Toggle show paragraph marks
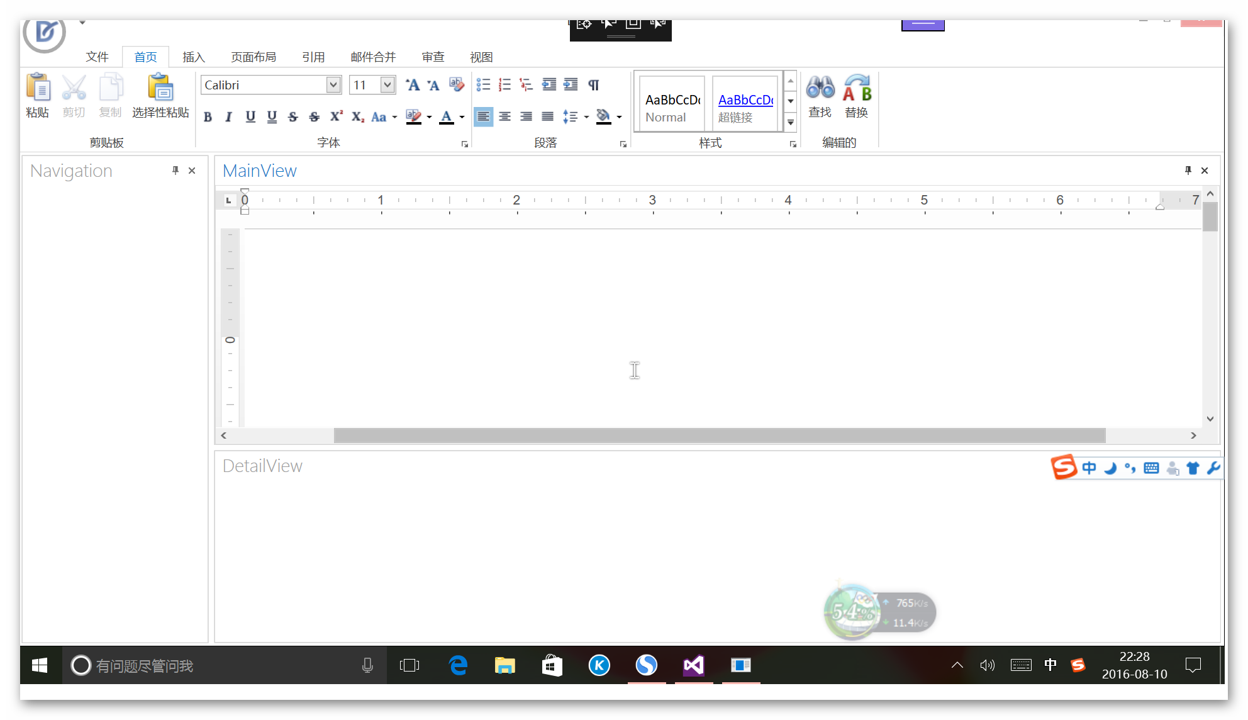The height and width of the screenshot is (720, 1248). [x=593, y=84]
